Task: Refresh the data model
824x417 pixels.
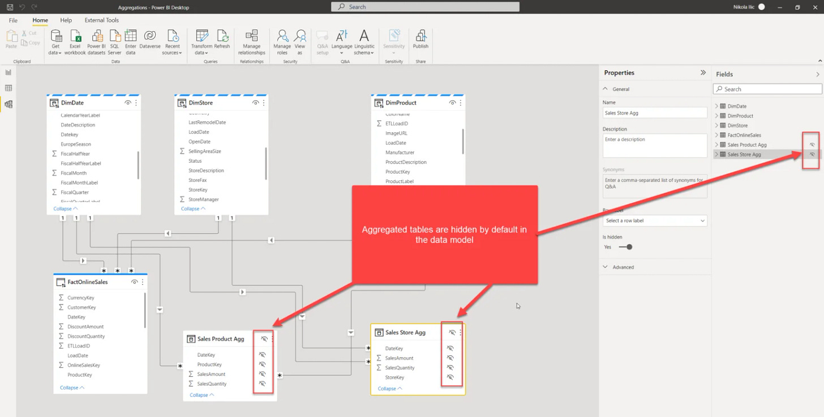Action: (222, 39)
